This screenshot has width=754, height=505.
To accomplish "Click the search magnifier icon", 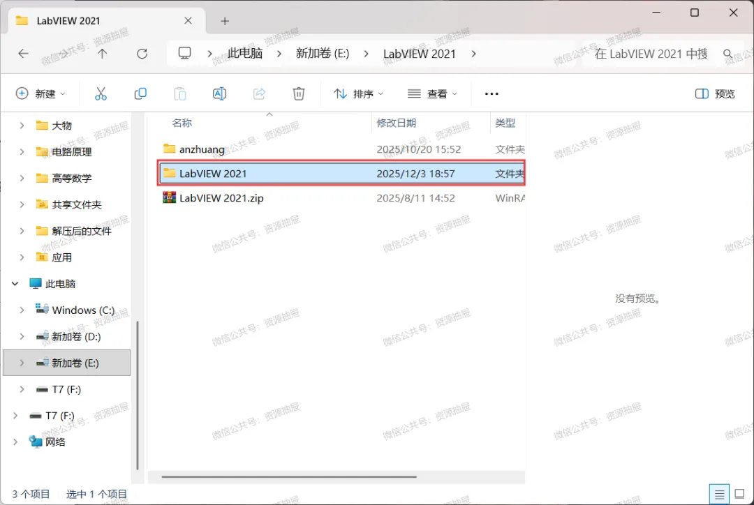I will coord(728,53).
